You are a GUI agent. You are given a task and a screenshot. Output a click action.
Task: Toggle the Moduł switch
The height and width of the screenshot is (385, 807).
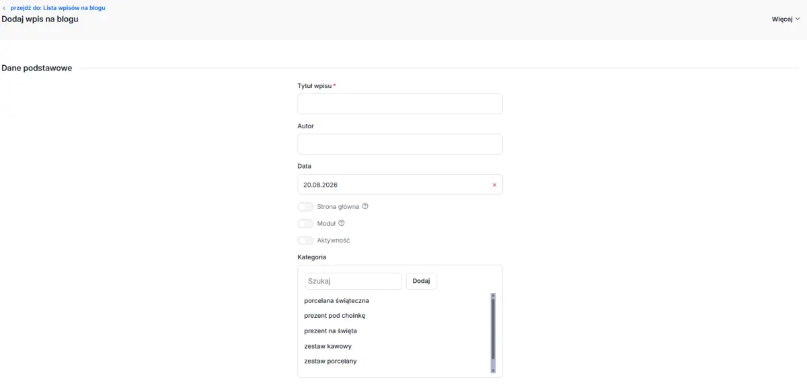[x=305, y=224]
